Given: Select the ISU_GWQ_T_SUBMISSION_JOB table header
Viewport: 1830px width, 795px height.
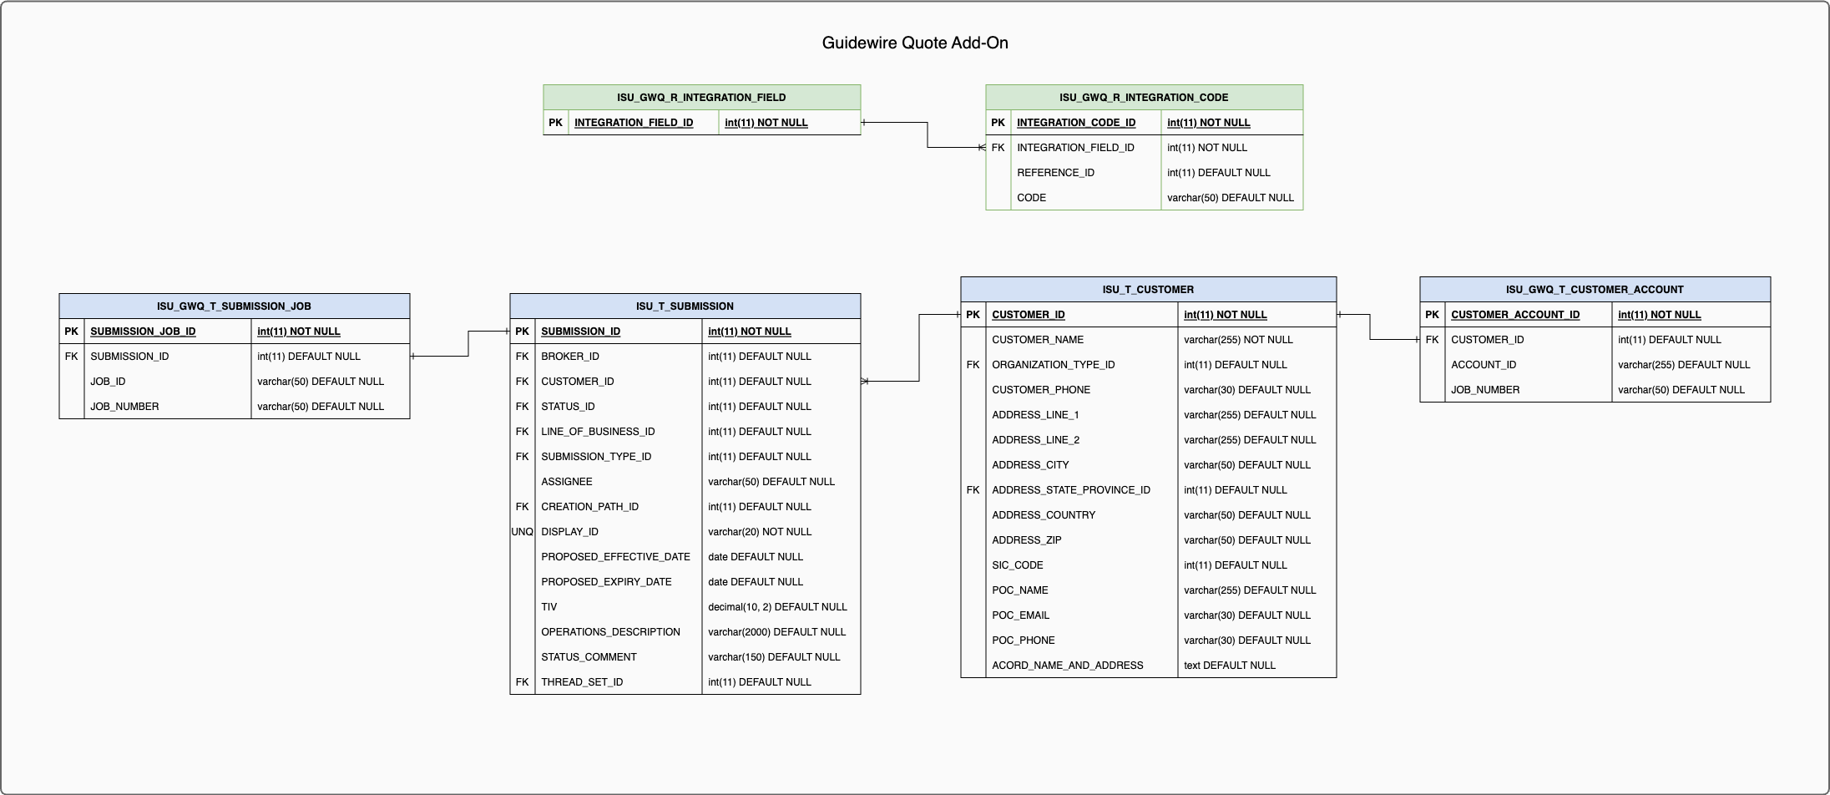Looking at the screenshot, I should tap(234, 306).
